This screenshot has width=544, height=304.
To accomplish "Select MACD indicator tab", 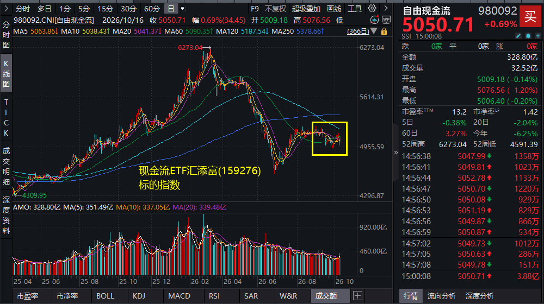I will (179, 296).
